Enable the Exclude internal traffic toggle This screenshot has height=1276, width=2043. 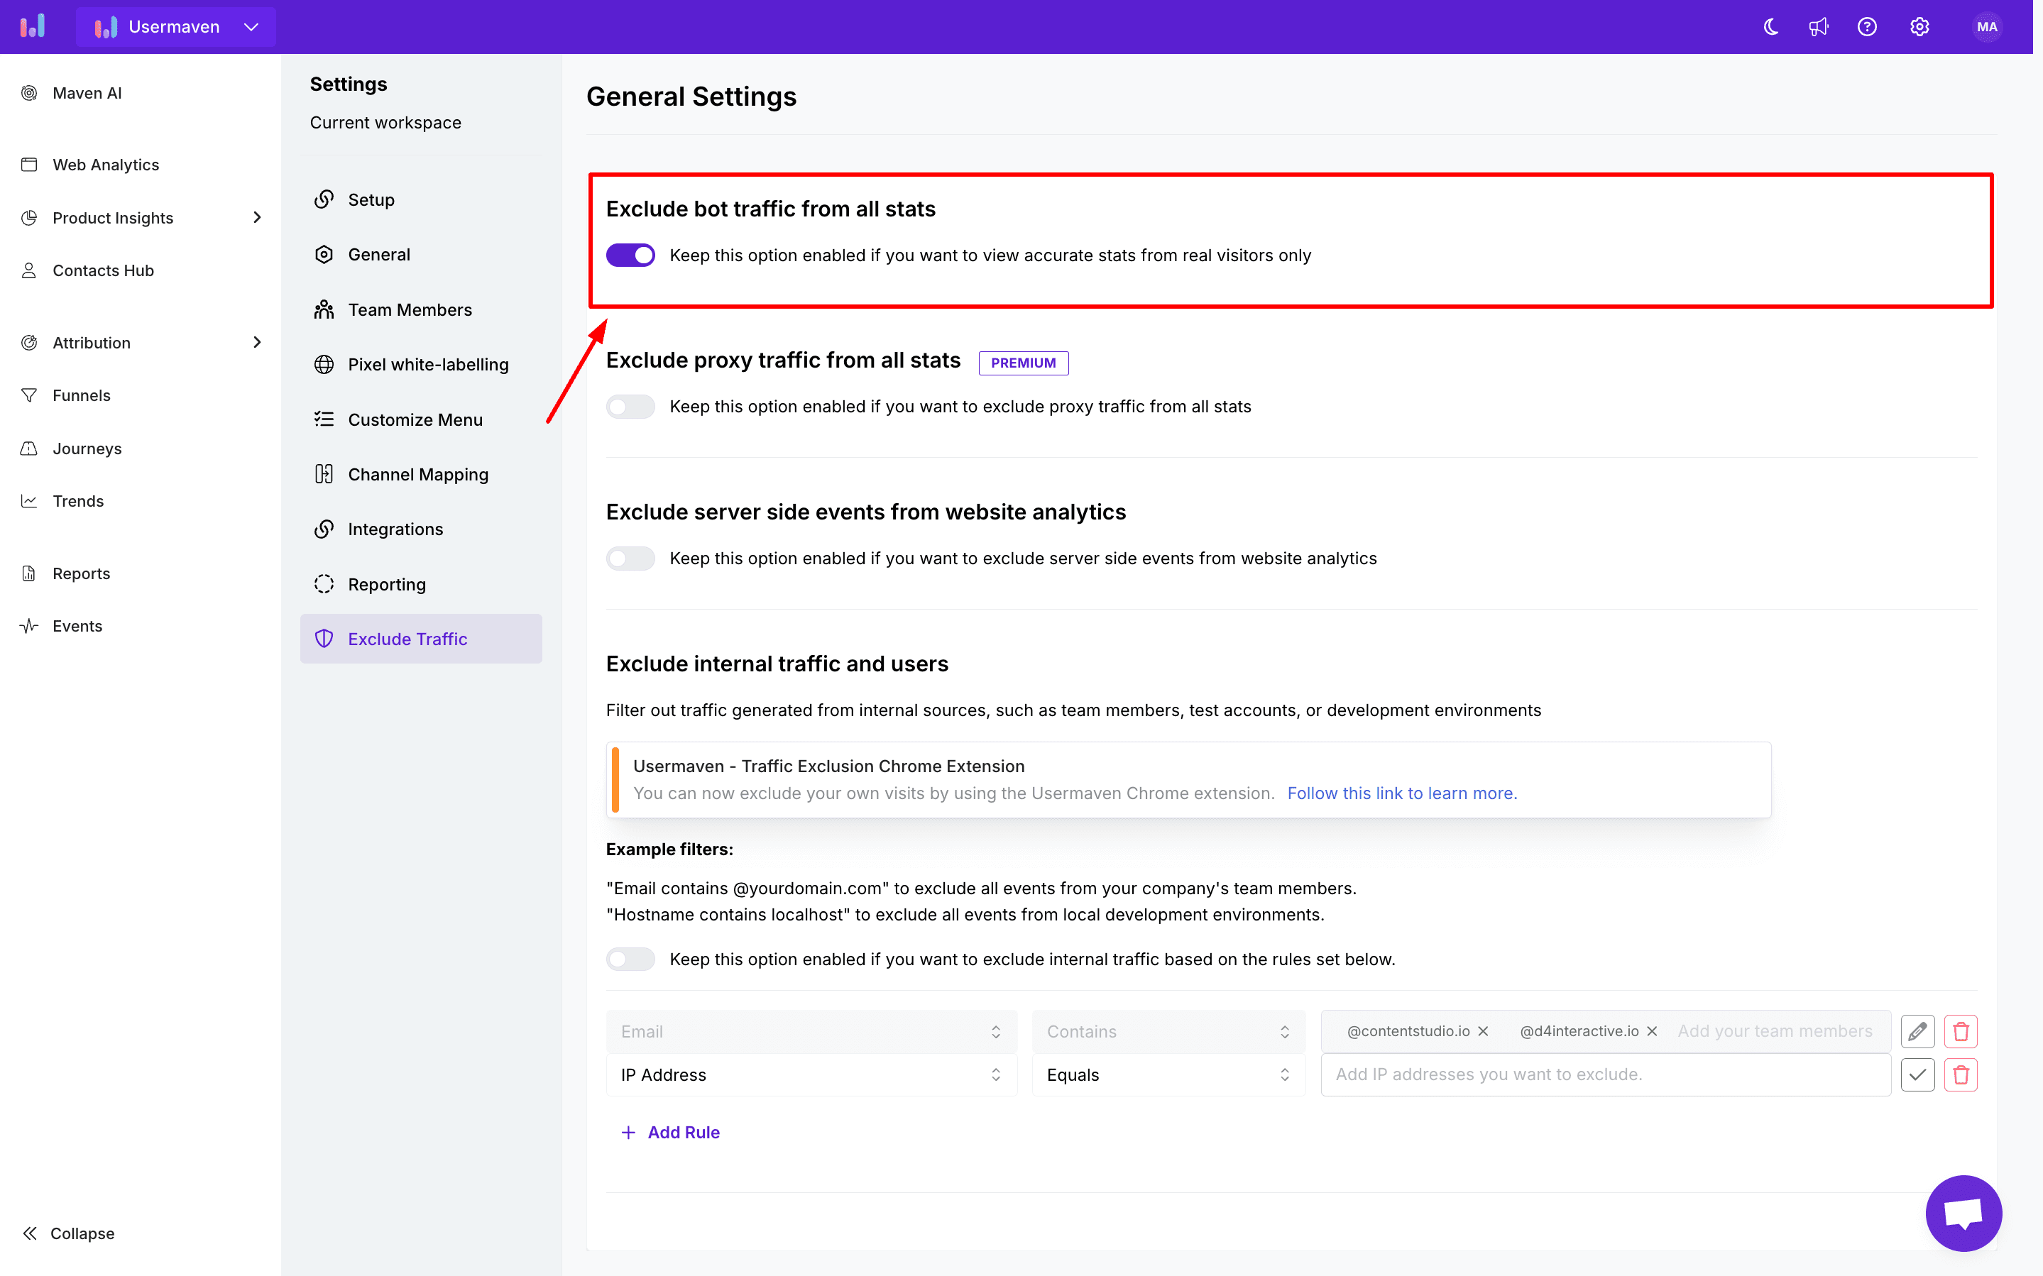click(x=630, y=959)
